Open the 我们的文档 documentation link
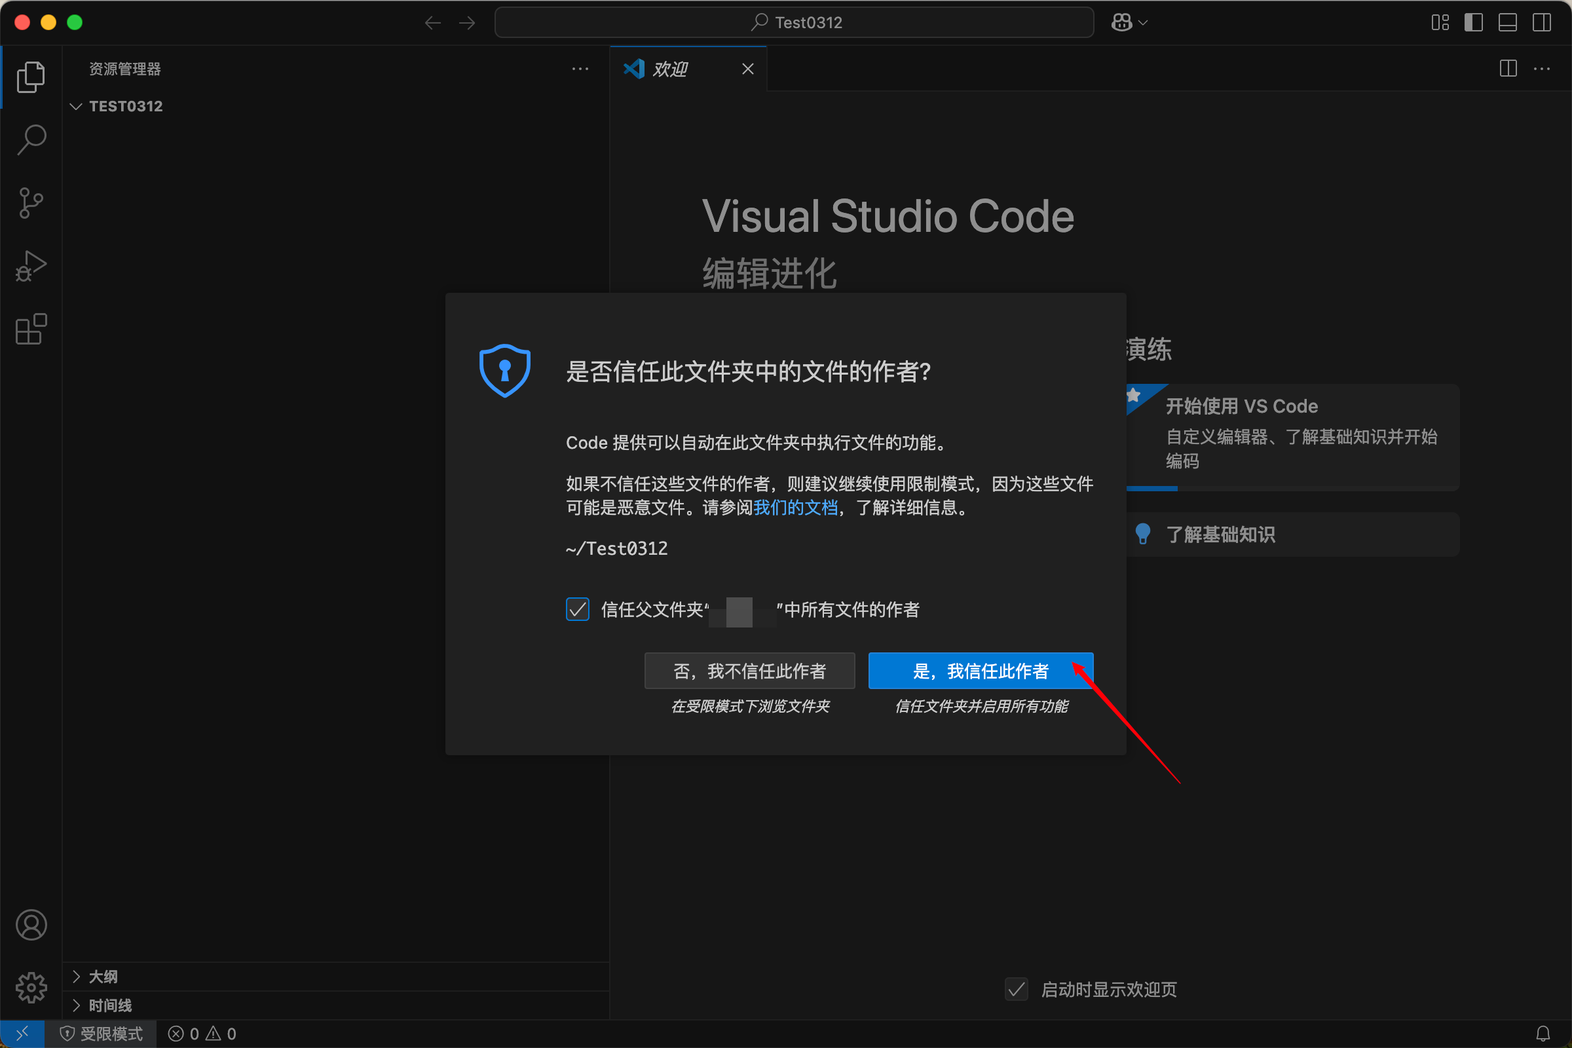The image size is (1572, 1048). pyautogui.click(x=795, y=508)
